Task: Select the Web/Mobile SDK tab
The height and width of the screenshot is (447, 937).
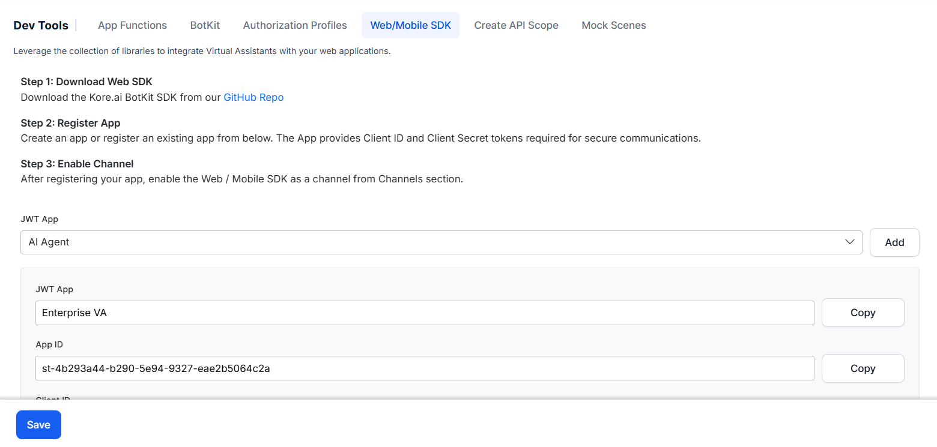Action: tap(410, 25)
